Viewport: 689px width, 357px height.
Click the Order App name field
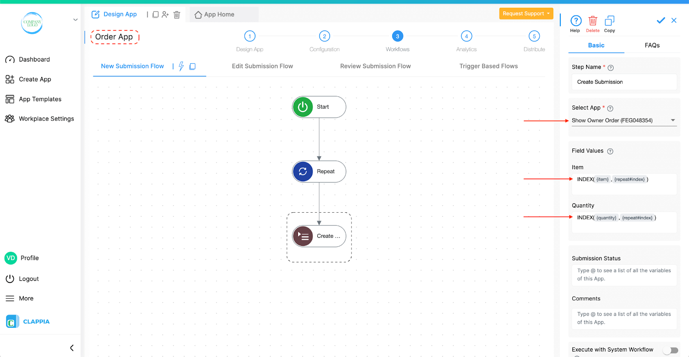pos(115,37)
